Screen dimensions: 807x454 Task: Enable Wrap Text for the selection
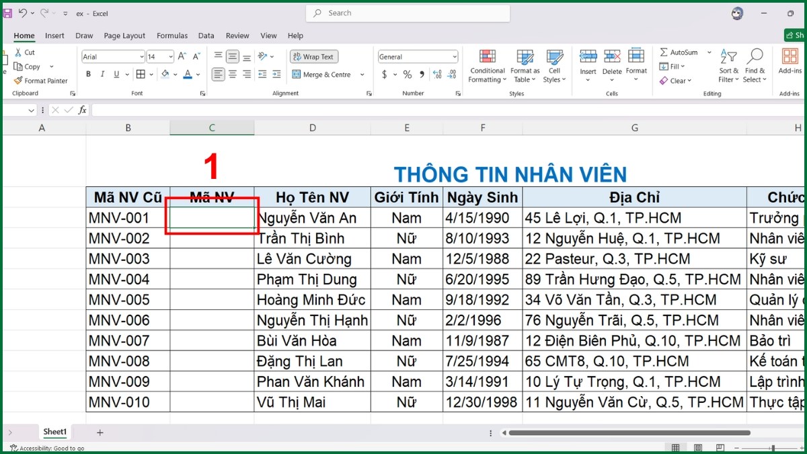coord(313,56)
